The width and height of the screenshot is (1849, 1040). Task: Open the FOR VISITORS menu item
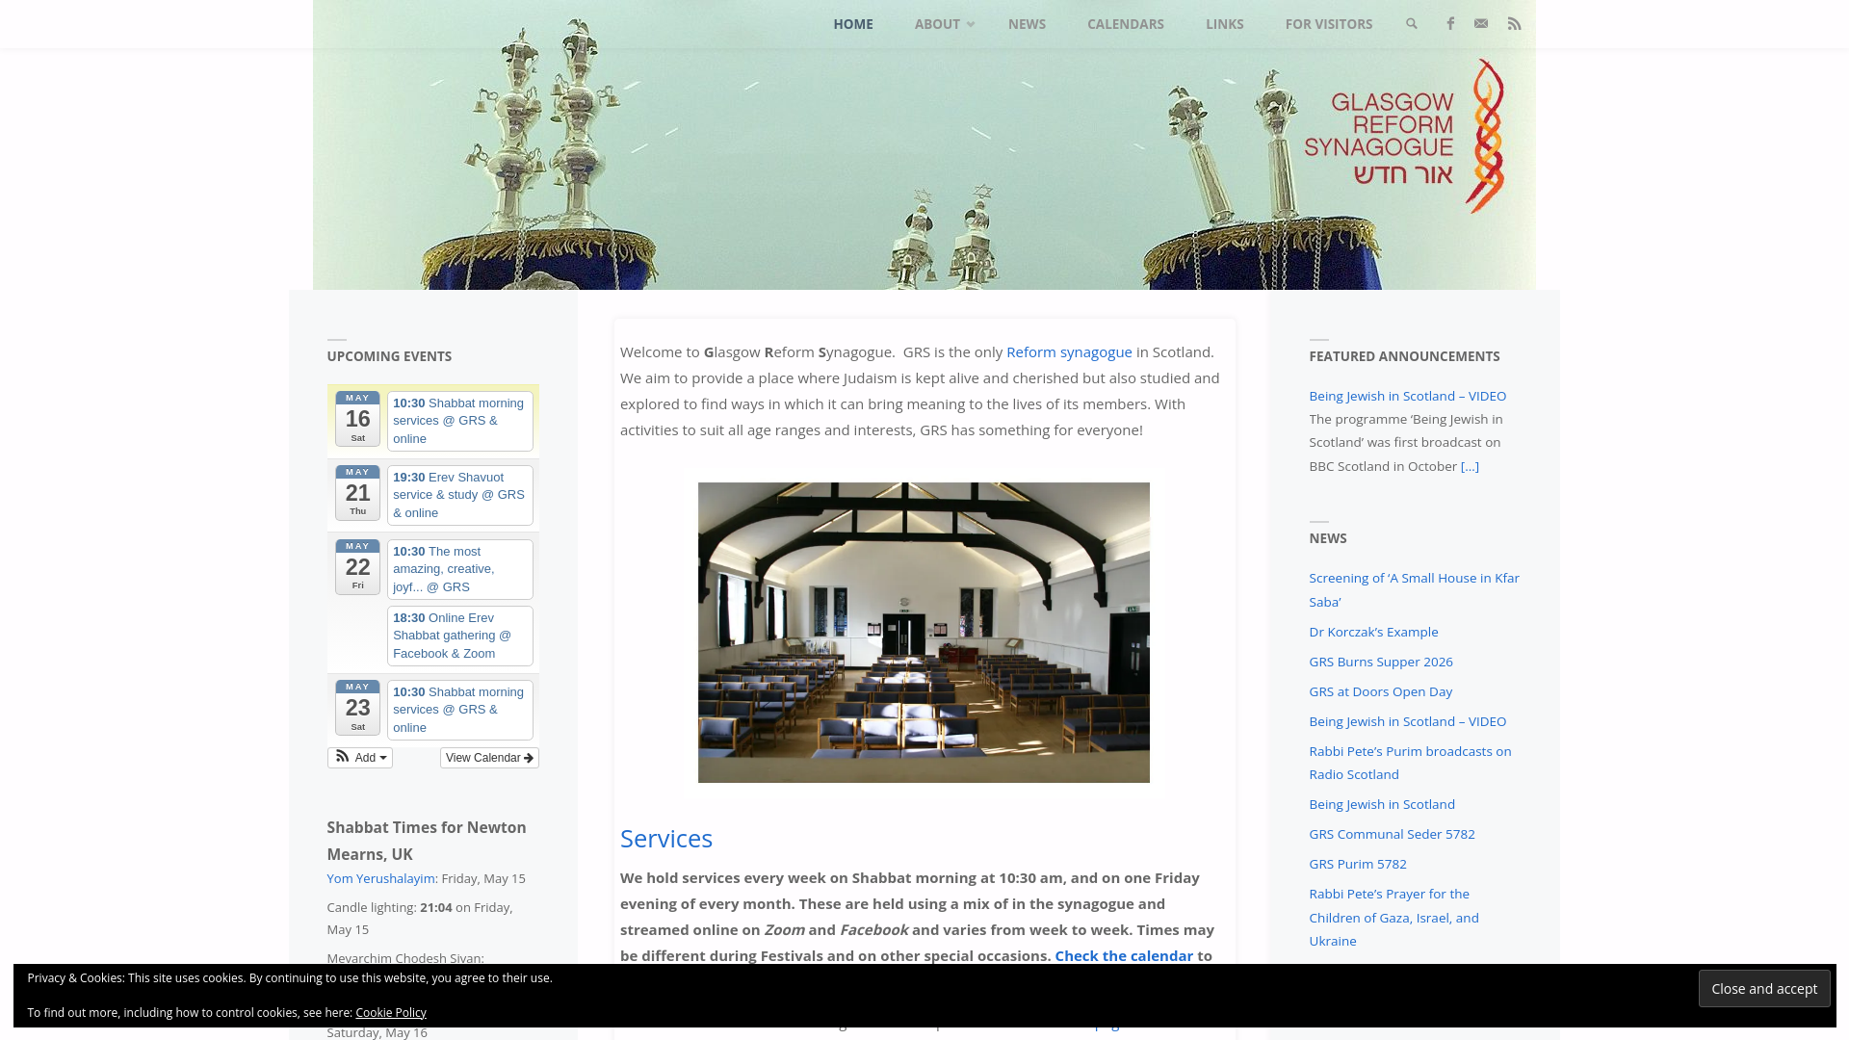tap(1329, 24)
